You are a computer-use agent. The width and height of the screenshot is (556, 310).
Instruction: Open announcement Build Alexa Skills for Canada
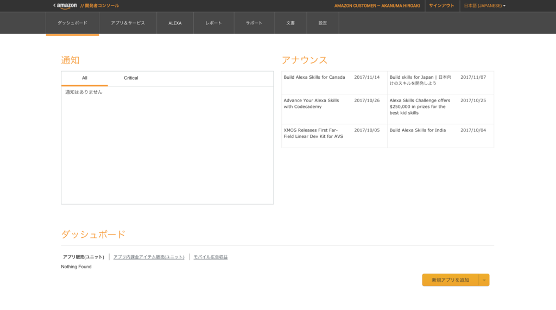coord(314,77)
